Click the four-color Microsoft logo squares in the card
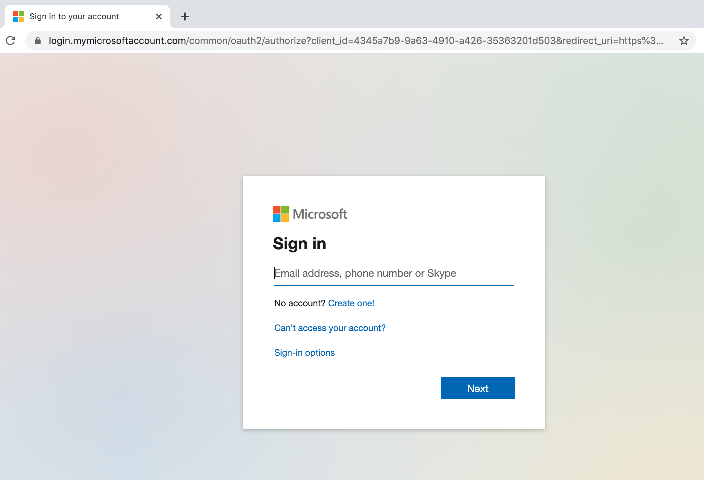This screenshot has height=480, width=704. (x=281, y=214)
